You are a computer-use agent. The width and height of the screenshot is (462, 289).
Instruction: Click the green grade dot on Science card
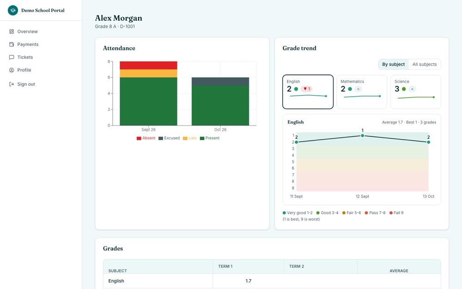tap(404, 89)
